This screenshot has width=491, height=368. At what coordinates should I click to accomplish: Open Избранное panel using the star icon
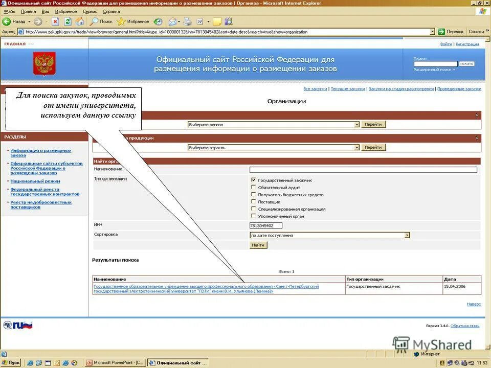[121, 21]
